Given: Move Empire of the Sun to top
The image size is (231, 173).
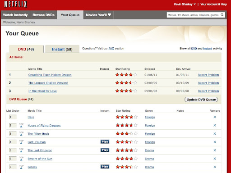Looking at the screenshot, I should tap(21, 159).
